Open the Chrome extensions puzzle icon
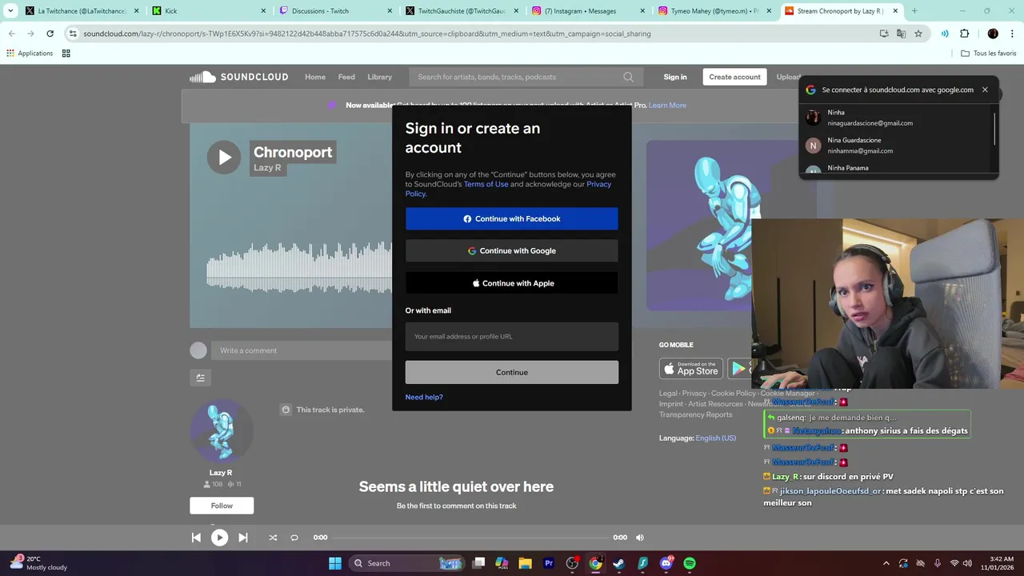The width and height of the screenshot is (1024, 576). 964,34
